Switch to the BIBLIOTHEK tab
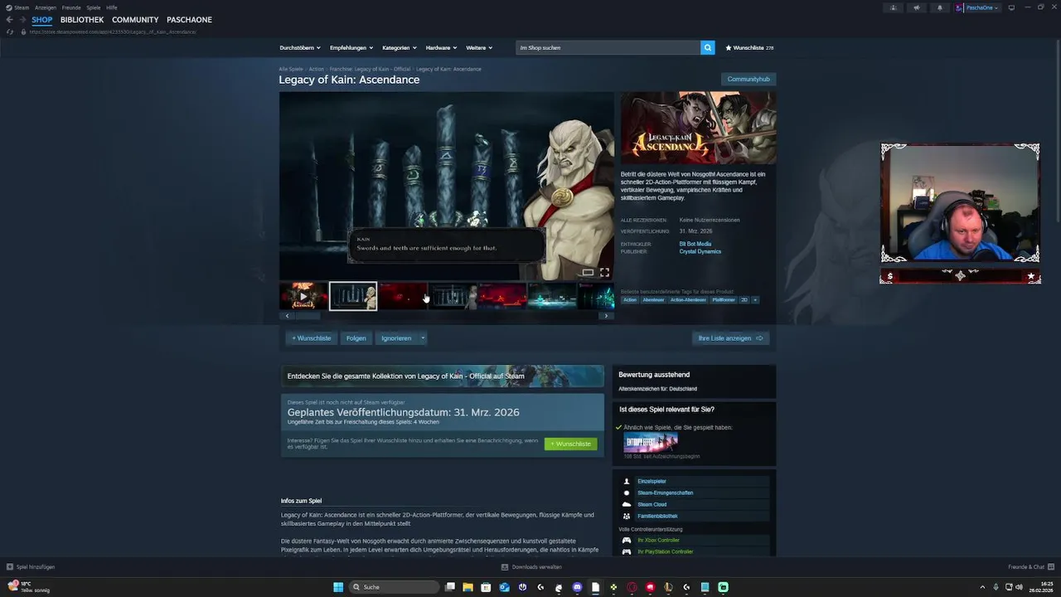 tap(82, 20)
